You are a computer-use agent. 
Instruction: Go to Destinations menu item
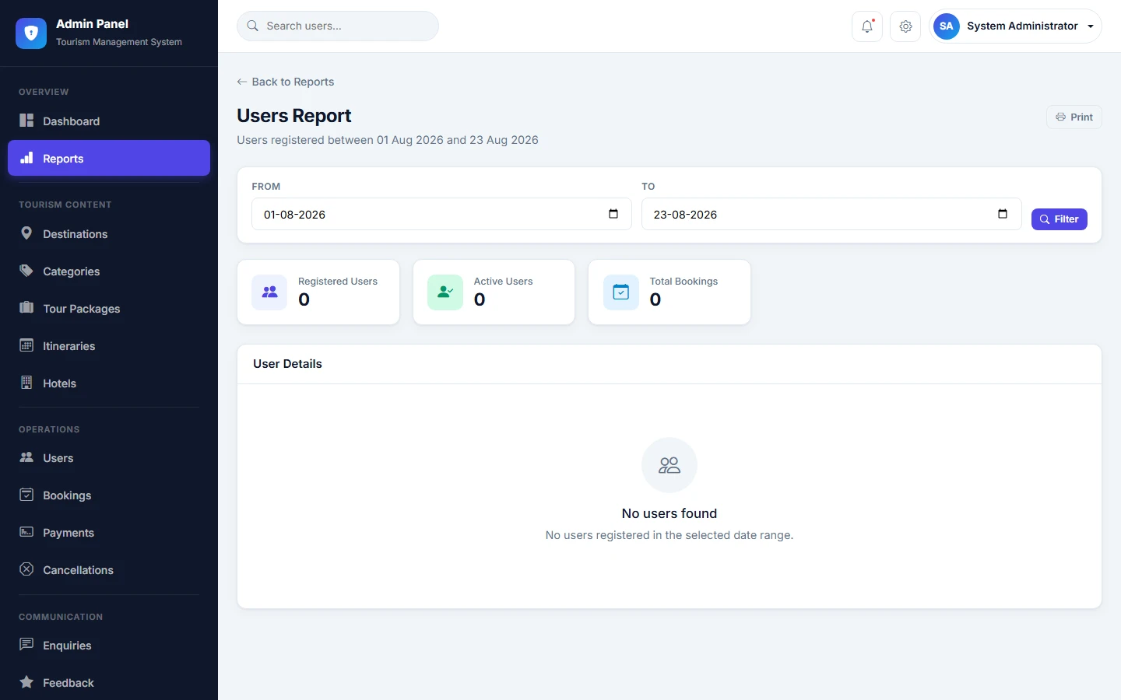tap(109, 233)
